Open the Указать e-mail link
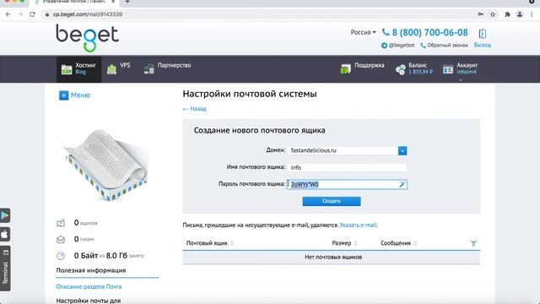The width and height of the screenshot is (540, 304). pyautogui.click(x=359, y=225)
